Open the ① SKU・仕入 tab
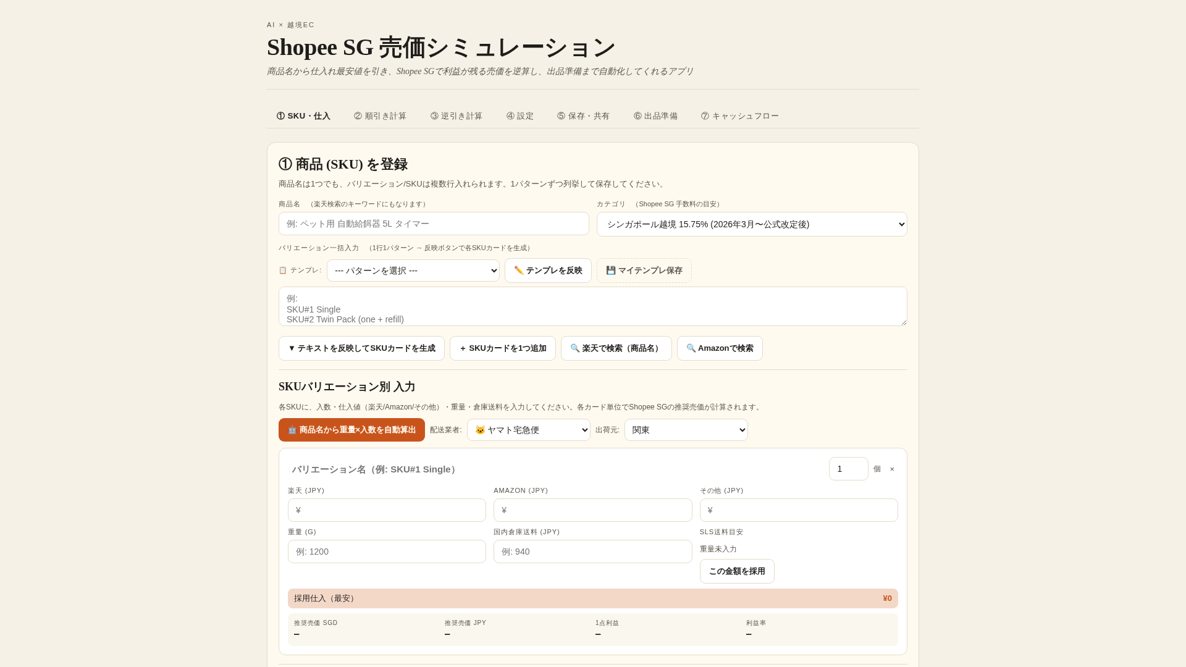Screen dimensions: 1186x667 303,116
